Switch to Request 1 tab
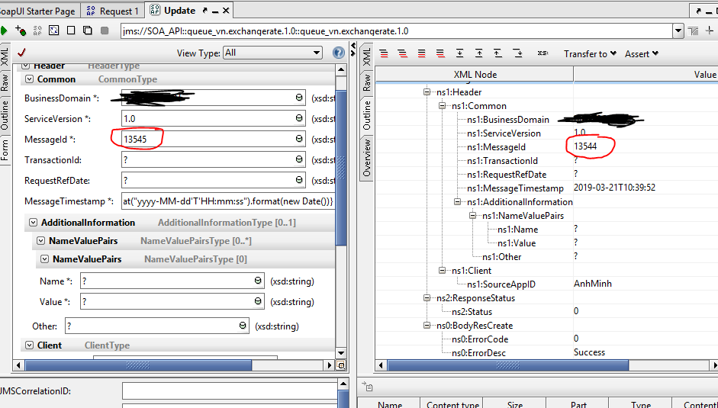The image size is (718, 408). [113, 11]
